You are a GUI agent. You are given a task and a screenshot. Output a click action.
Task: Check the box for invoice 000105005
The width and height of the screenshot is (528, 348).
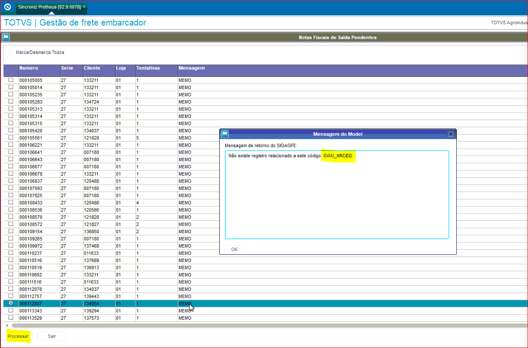click(11, 80)
